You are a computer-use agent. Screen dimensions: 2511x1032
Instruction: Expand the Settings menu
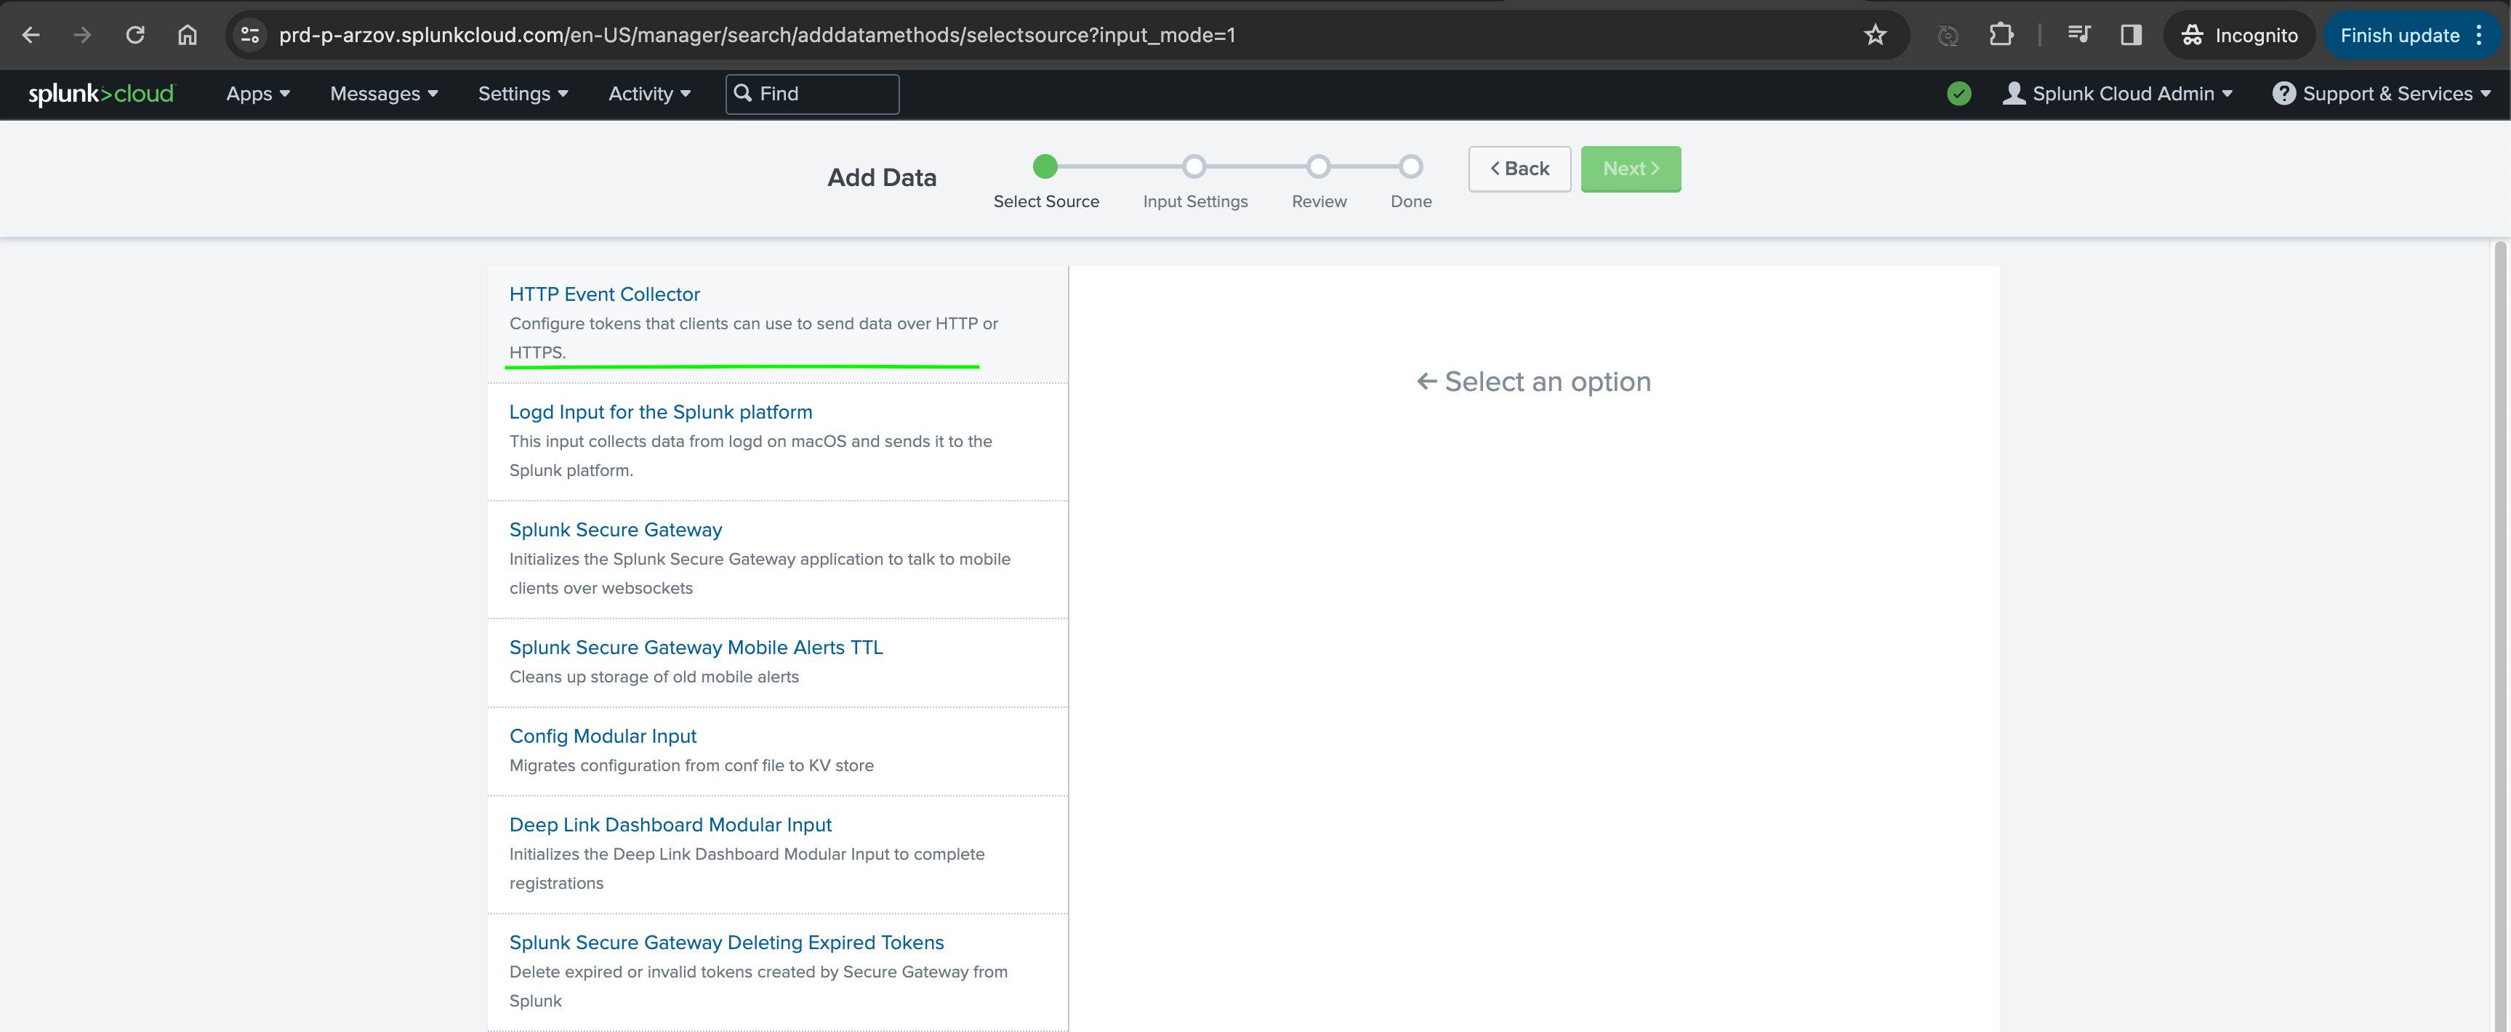pos(523,94)
